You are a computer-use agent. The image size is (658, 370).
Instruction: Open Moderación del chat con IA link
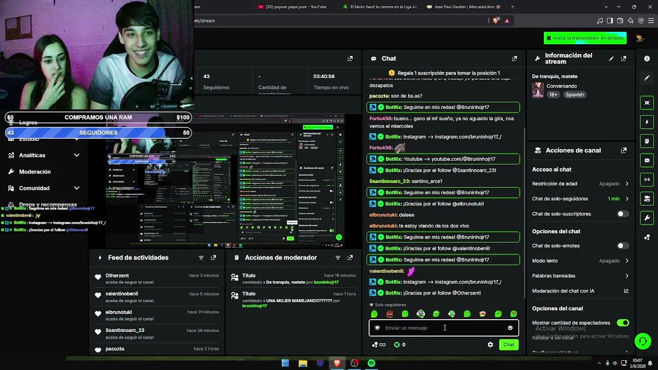click(x=580, y=291)
